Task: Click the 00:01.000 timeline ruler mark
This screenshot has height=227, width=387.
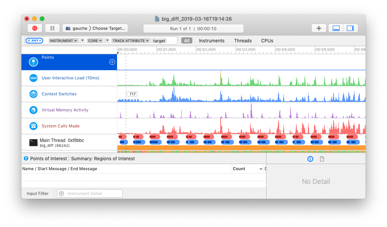Action: coord(166,50)
